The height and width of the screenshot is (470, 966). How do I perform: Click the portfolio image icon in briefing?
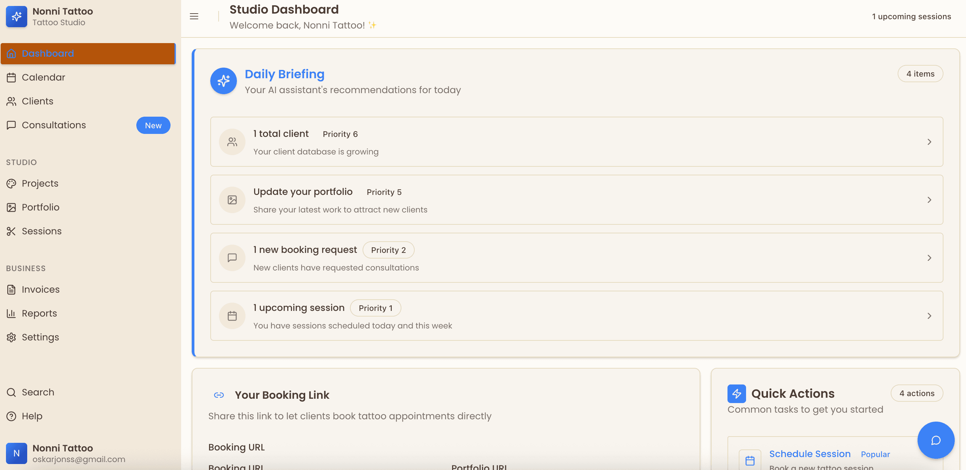[232, 200]
